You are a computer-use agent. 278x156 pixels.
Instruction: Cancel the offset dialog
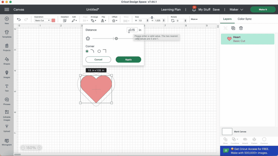click(x=98, y=60)
